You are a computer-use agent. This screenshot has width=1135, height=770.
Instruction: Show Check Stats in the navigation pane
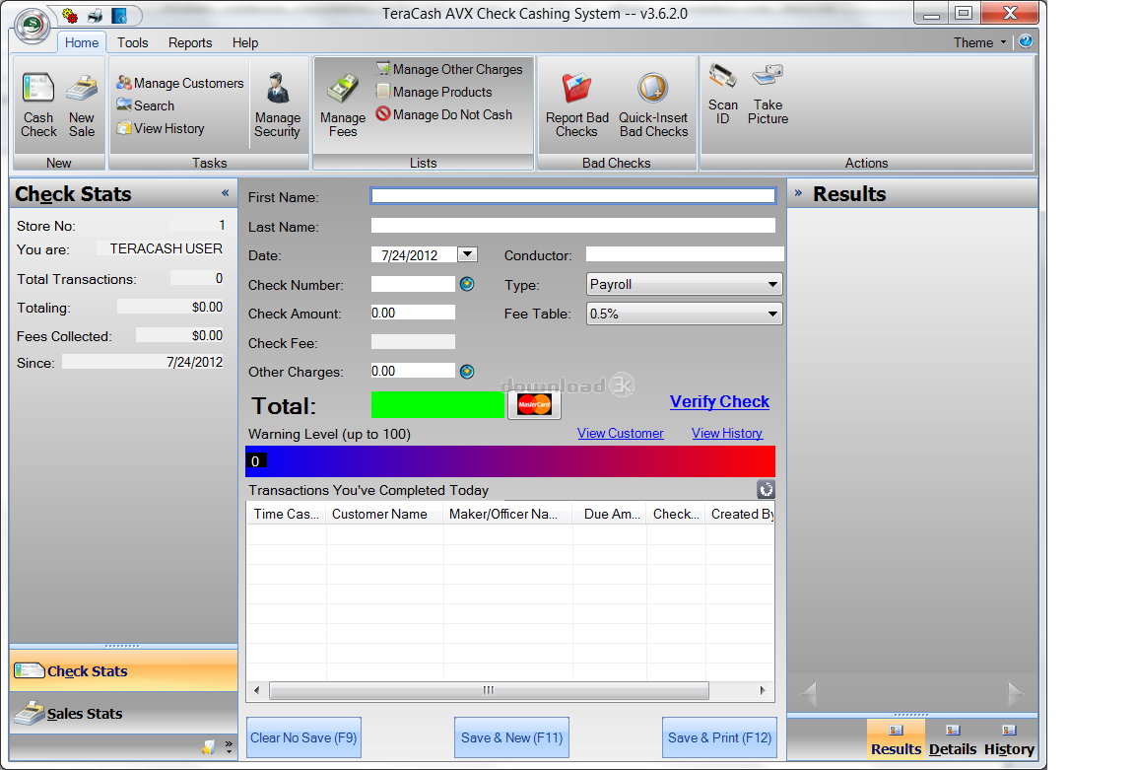click(124, 670)
